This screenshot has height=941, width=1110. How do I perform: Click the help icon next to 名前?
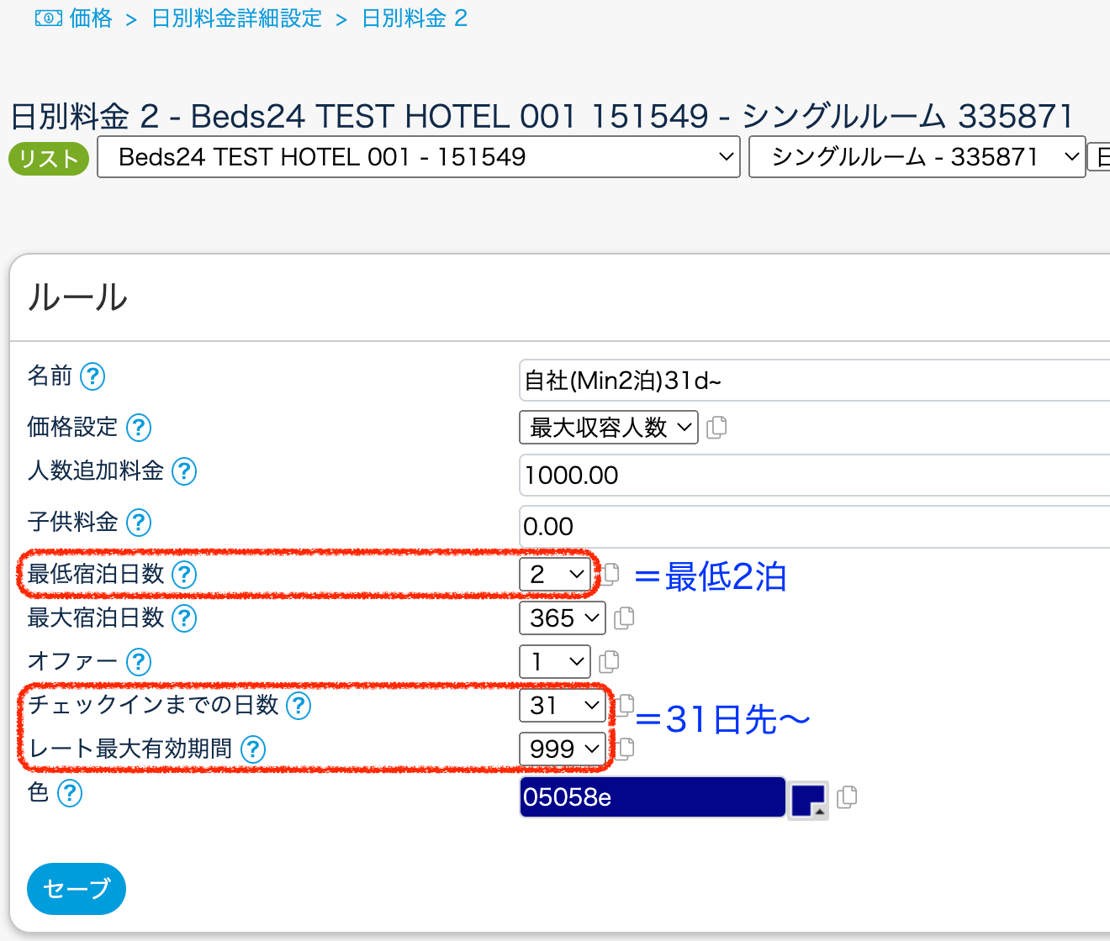(92, 376)
